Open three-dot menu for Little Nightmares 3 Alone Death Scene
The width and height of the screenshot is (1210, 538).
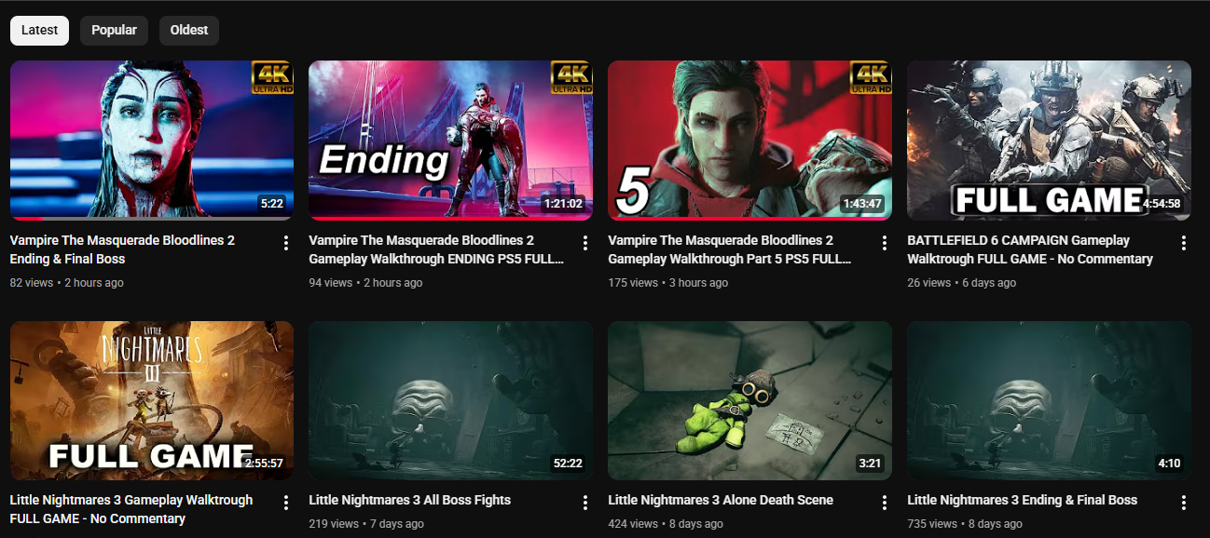[x=884, y=503]
